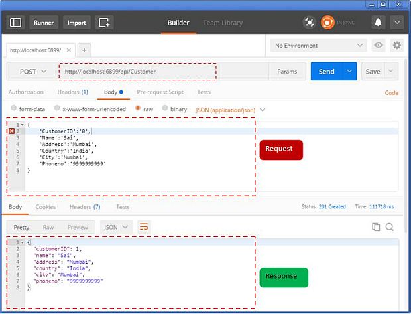
Task: Open the response Cookies tab
Action: coord(46,207)
